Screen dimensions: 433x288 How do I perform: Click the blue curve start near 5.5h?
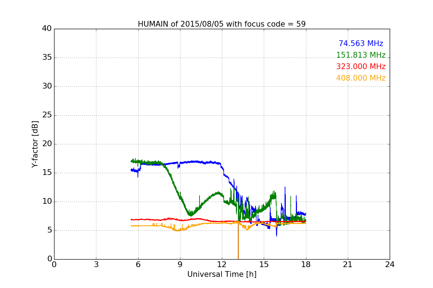(x=131, y=170)
